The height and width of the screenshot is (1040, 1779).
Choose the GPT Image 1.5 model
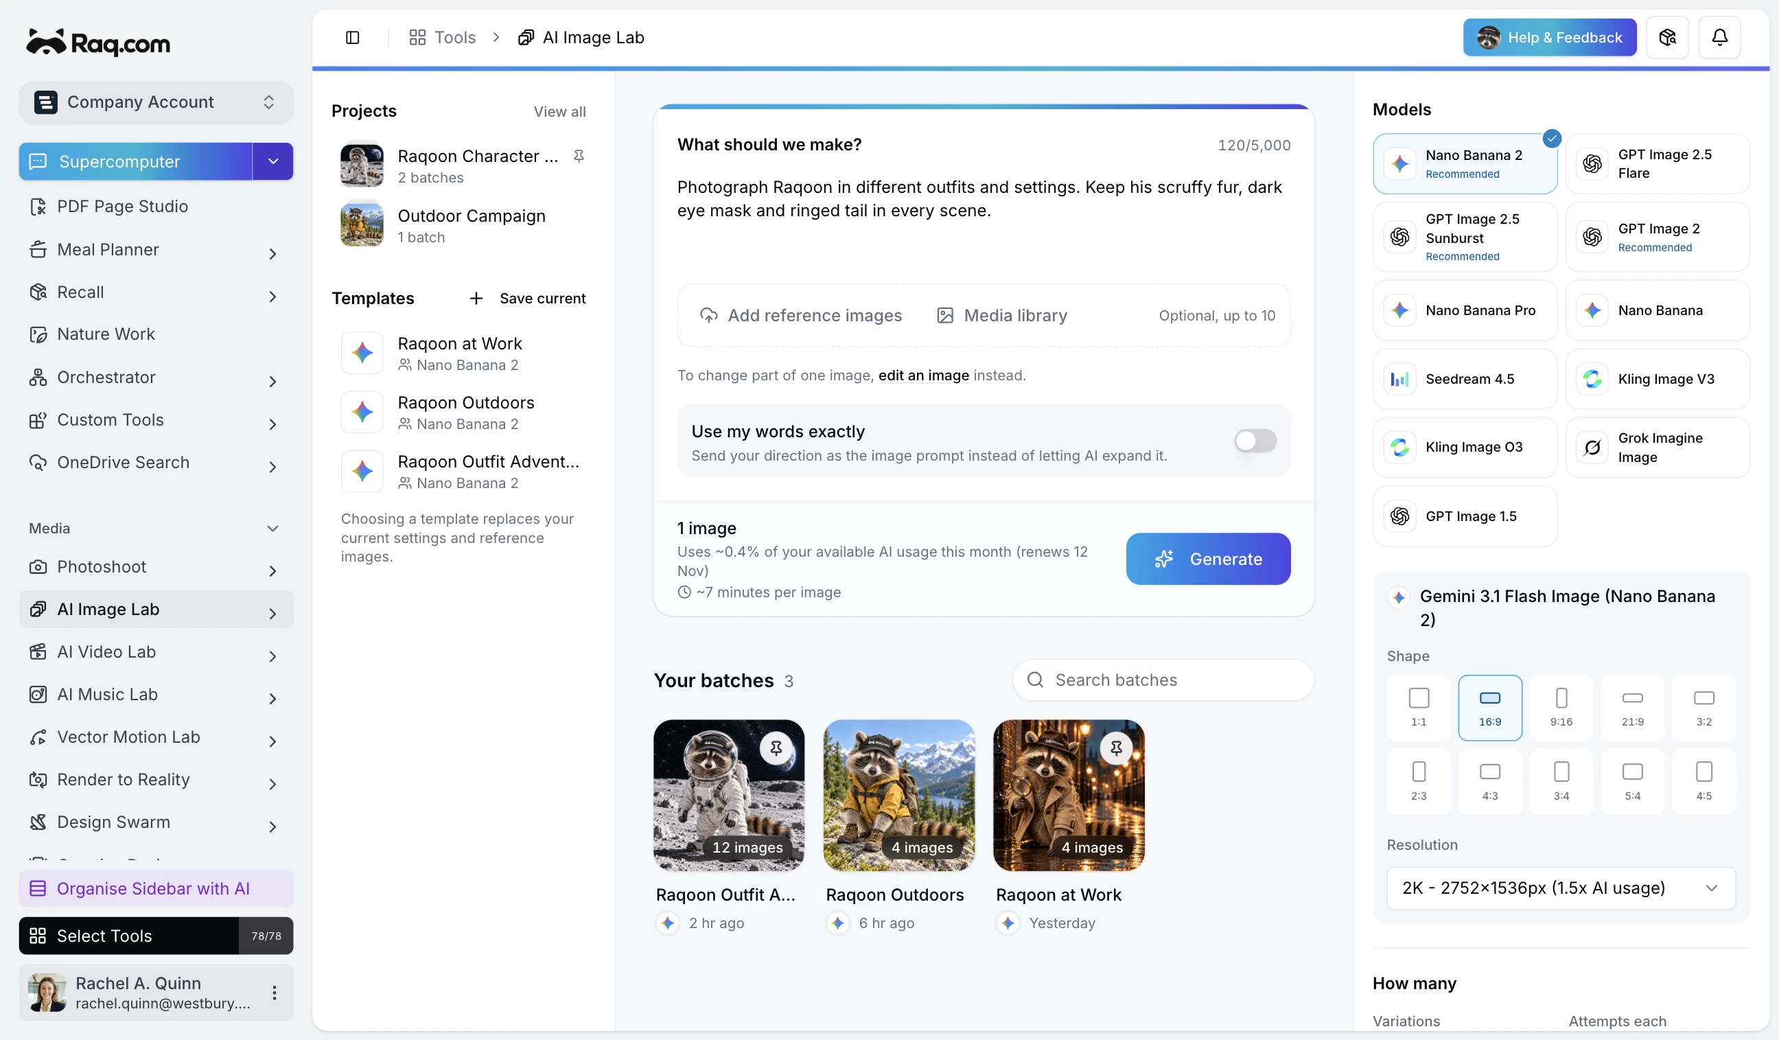[x=1465, y=516]
